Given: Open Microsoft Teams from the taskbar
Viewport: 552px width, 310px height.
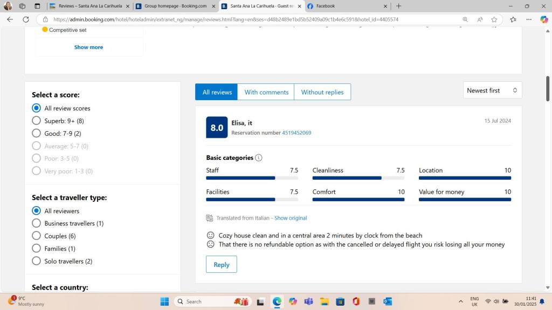Looking at the screenshot, I should [308, 301].
